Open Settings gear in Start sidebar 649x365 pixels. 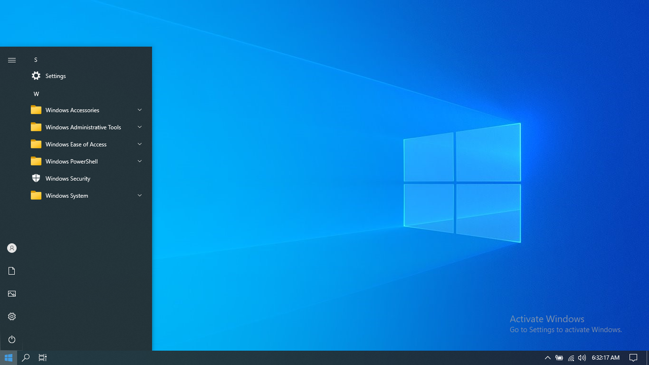click(x=12, y=316)
